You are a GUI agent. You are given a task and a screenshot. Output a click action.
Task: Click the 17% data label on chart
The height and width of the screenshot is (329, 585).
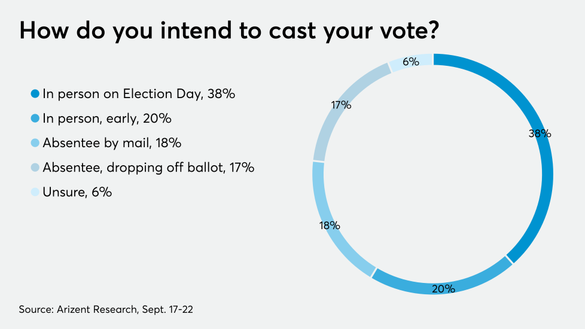click(x=341, y=105)
